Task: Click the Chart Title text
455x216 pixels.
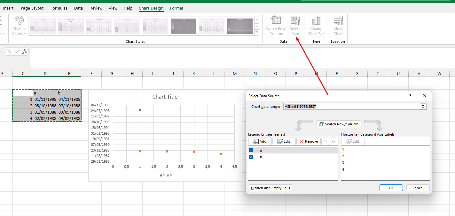Action: coord(165,97)
